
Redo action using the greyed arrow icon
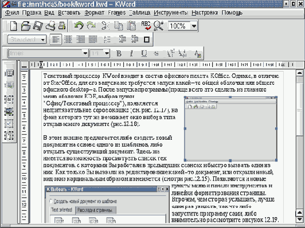point(91,26)
